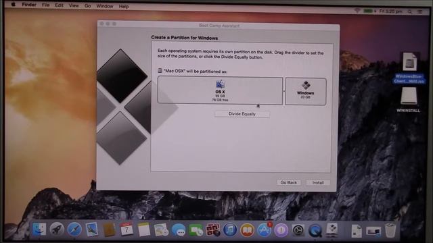Image resolution: width=433 pixels, height=243 pixels.
Task: Click the Windows partition diamond logo
Action: pyautogui.click(x=306, y=86)
